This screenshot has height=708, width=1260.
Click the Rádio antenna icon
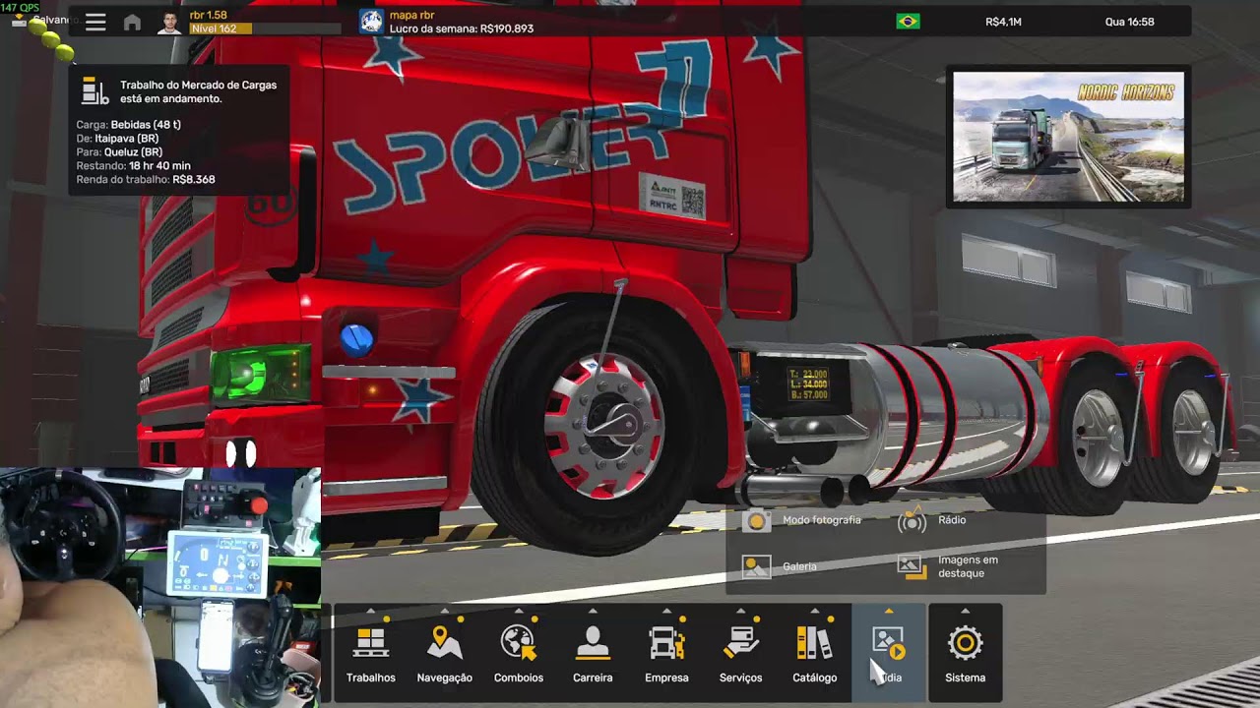(x=912, y=521)
